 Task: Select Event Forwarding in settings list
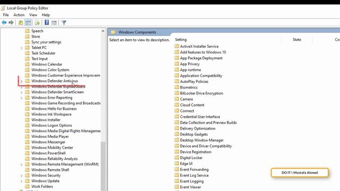[194, 169]
